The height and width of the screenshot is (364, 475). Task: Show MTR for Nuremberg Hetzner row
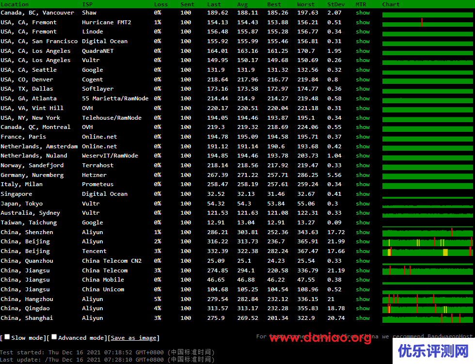(363, 175)
